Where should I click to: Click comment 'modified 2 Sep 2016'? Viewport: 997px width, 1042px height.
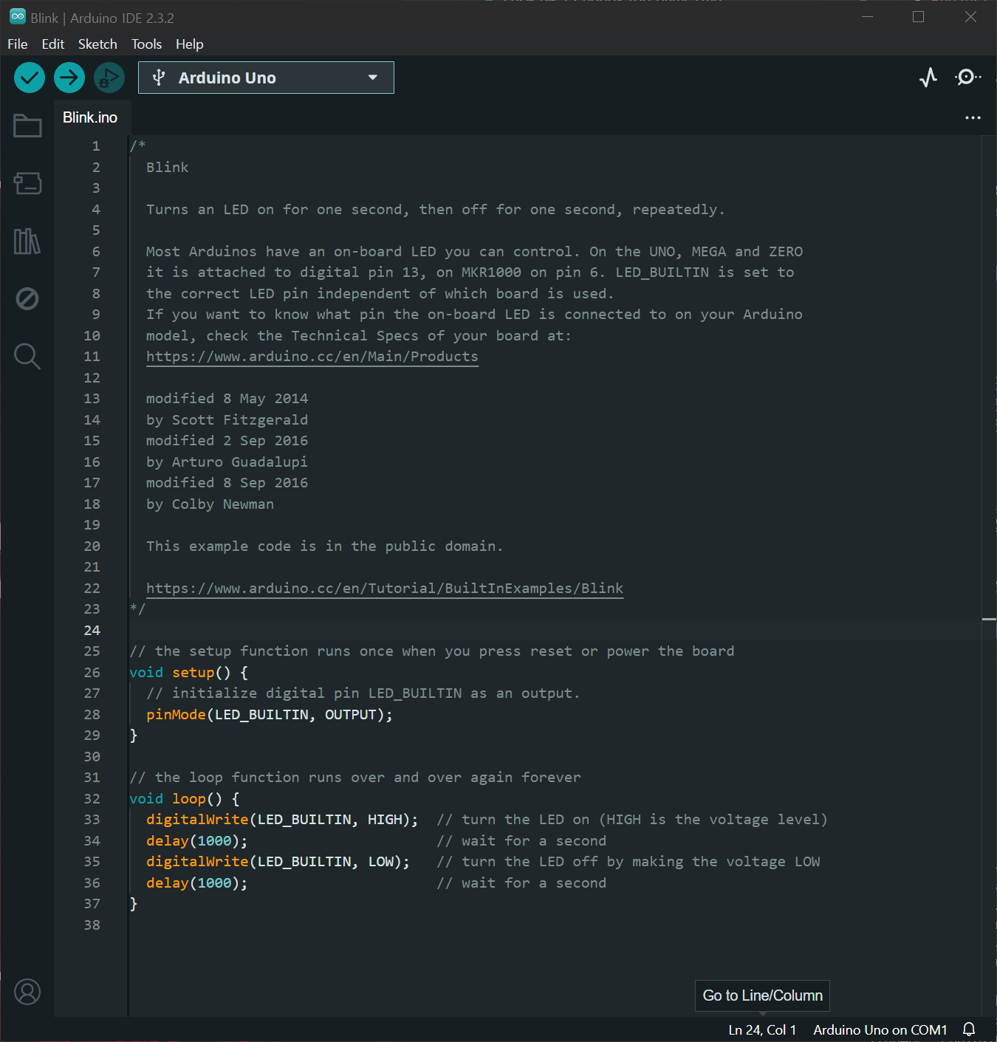point(227,441)
